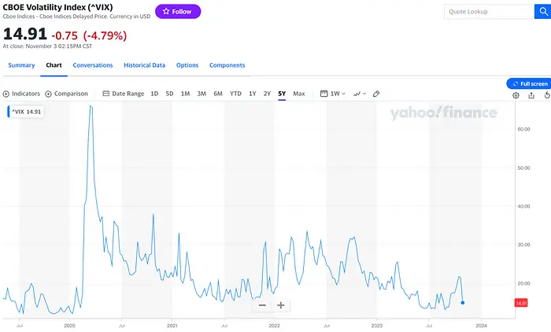The height and width of the screenshot is (332, 551).
Task: Zoom out the chart with minus
Action: [262, 305]
